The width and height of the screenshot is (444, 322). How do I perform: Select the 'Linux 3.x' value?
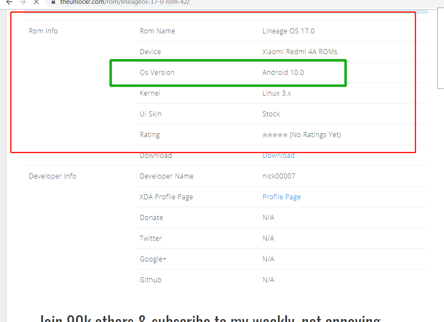(277, 93)
